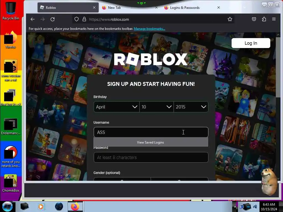
Task: Select the 'some russian ran a rat' desktop icon
Action: pos(11,70)
